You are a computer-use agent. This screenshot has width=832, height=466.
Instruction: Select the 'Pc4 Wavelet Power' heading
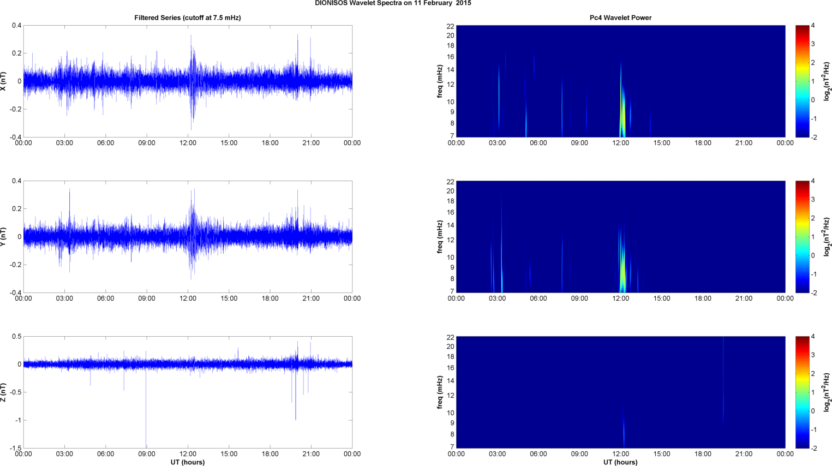[x=620, y=17]
